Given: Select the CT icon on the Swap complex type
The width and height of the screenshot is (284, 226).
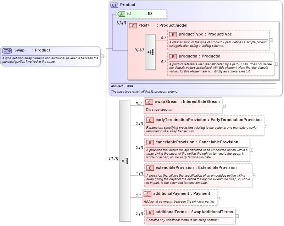Looking at the screenshot, I should (x=7, y=50).
